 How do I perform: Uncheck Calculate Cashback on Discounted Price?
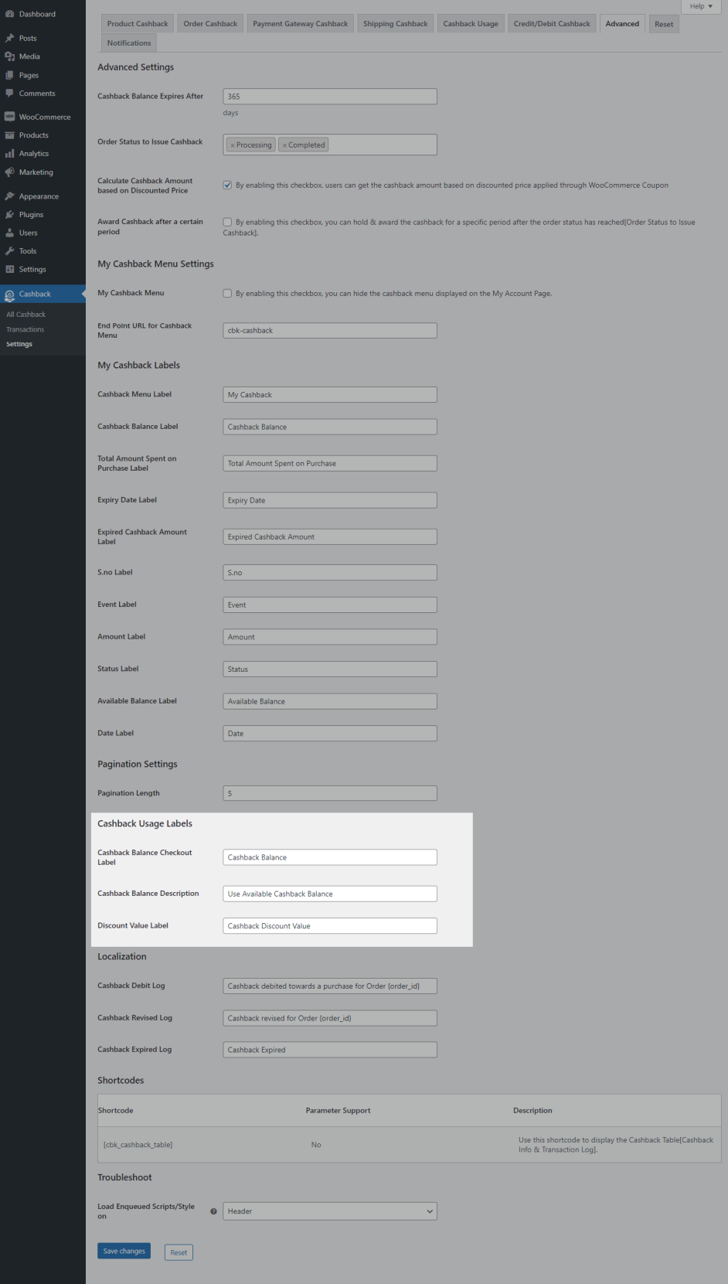click(x=227, y=186)
